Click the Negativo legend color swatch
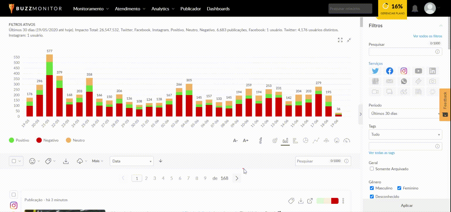 tap(39, 140)
